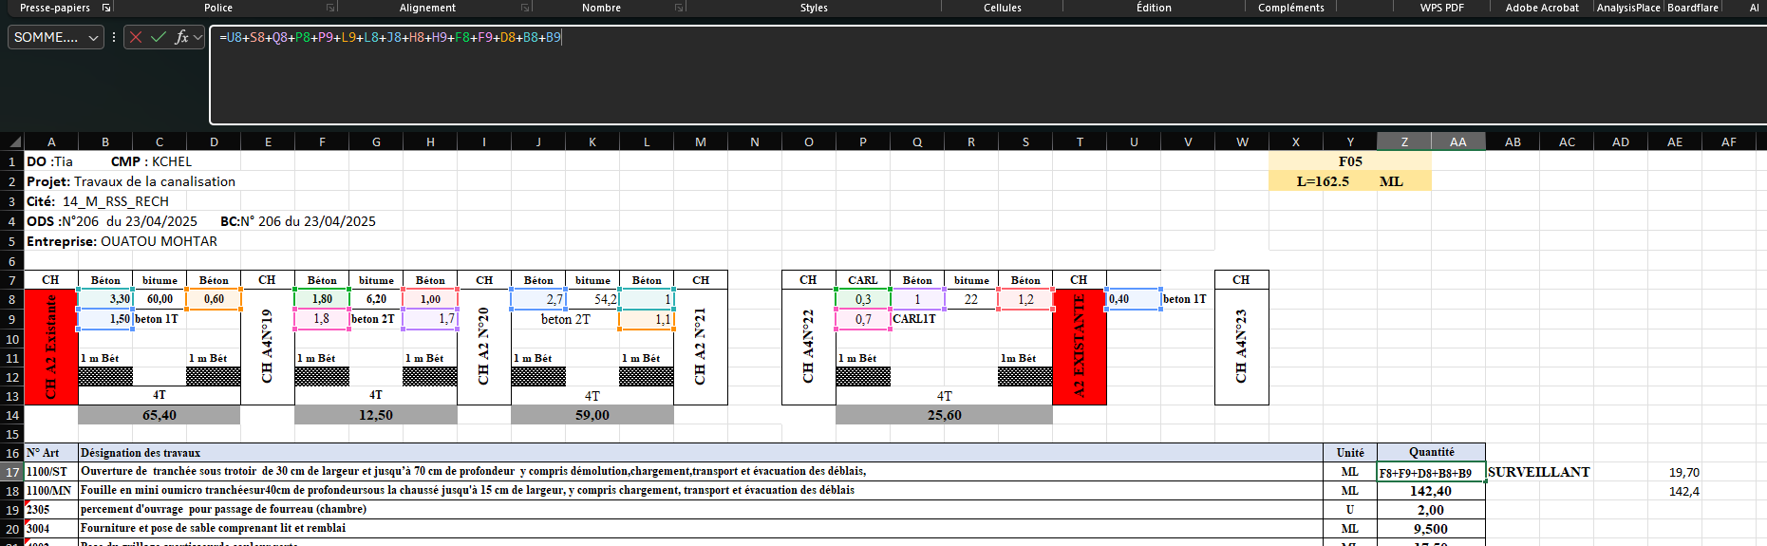The width and height of the screenshot is (1767, 546).
Task: Open the Insert Function fx dialog
Action: (x=181, y=38)
